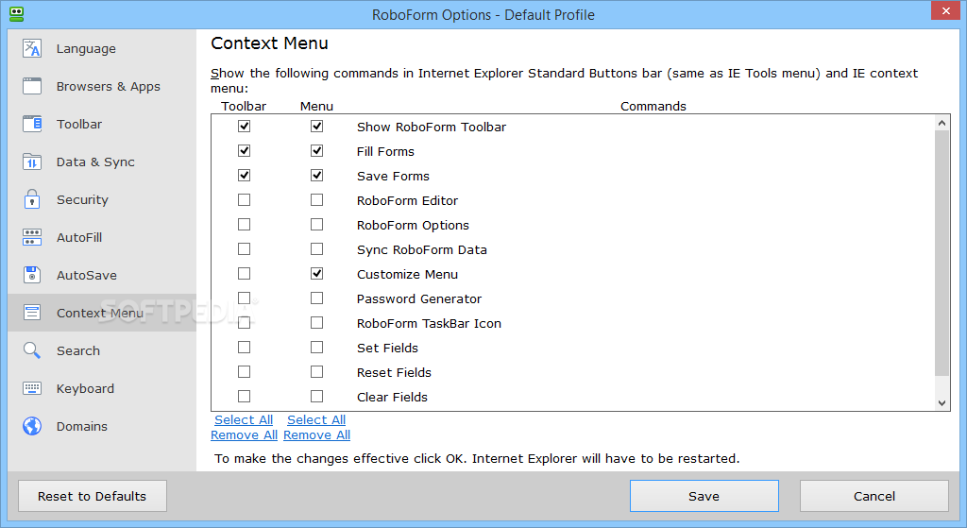Screen dimensions: 967x528
Task: Click the Search magnifier icon
Action: click(32, 350)
